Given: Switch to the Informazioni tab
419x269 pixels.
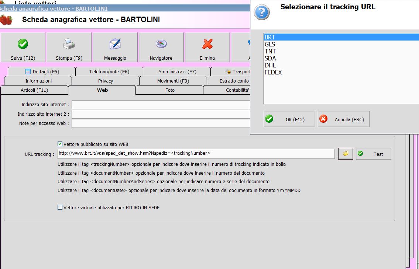Looking at the screenshot, I should 38,81.
